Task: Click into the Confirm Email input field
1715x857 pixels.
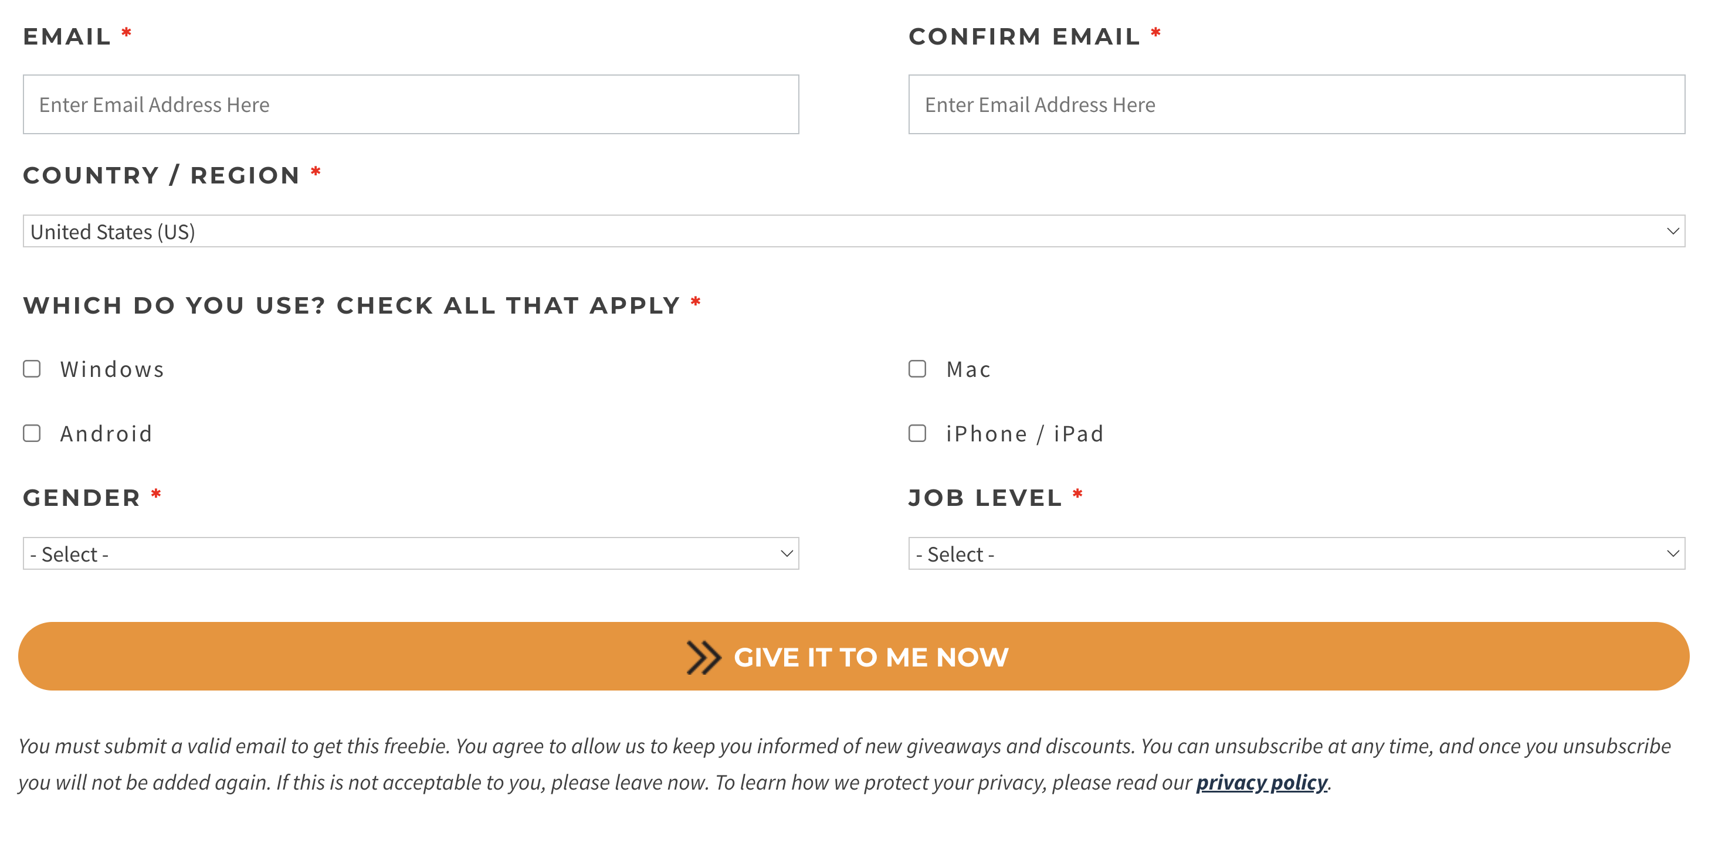Action: (1296, 104)
